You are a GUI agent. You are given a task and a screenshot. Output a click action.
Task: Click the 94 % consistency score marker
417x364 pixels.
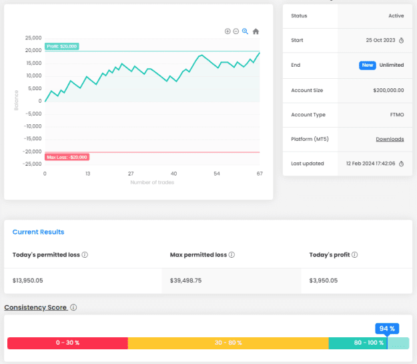pyautogui.click(x=387, y=329)
